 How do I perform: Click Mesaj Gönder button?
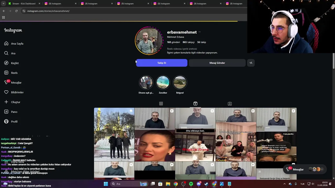(x=217, y=63)
